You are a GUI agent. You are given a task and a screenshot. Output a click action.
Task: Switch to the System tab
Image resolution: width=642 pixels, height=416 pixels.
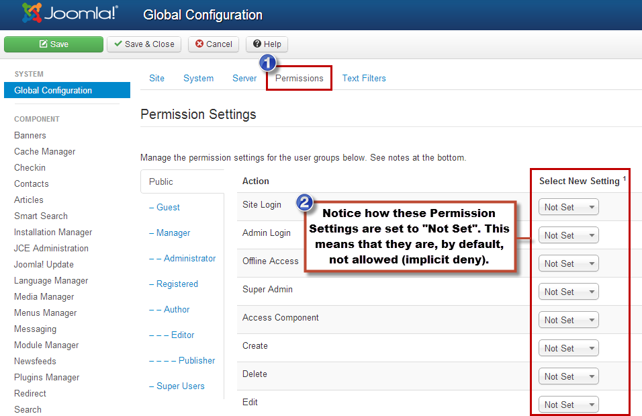199,78
